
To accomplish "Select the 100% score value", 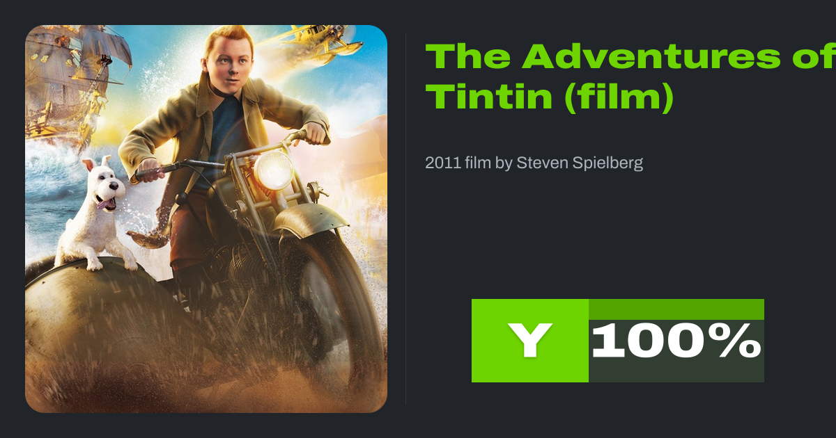I will click(676, 341).
